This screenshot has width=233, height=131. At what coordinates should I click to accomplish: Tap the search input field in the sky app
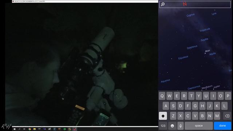pyautogui.click(x=195, y=4)
